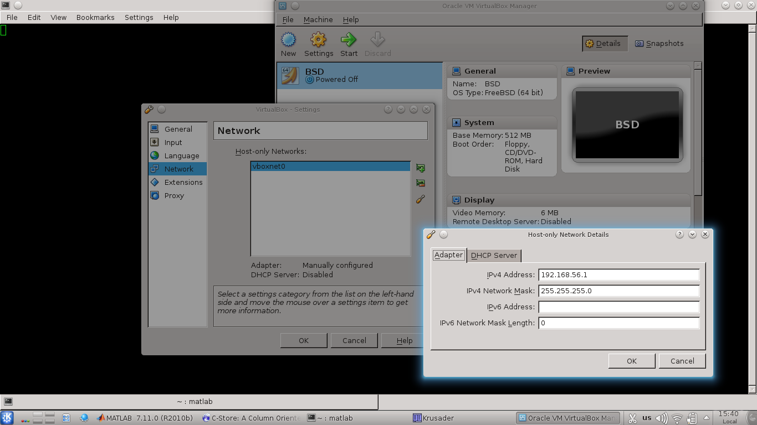Select Network settings category
757x425 pixels.
tap(177, 169)
